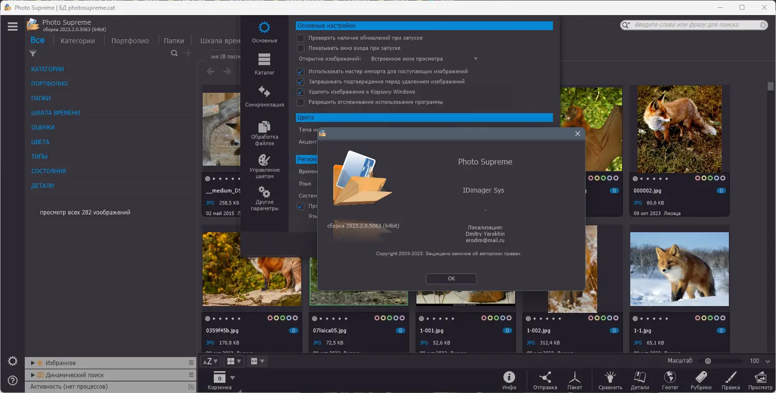
Task: Open the AZ sort order dropdown
Action: 210,361
